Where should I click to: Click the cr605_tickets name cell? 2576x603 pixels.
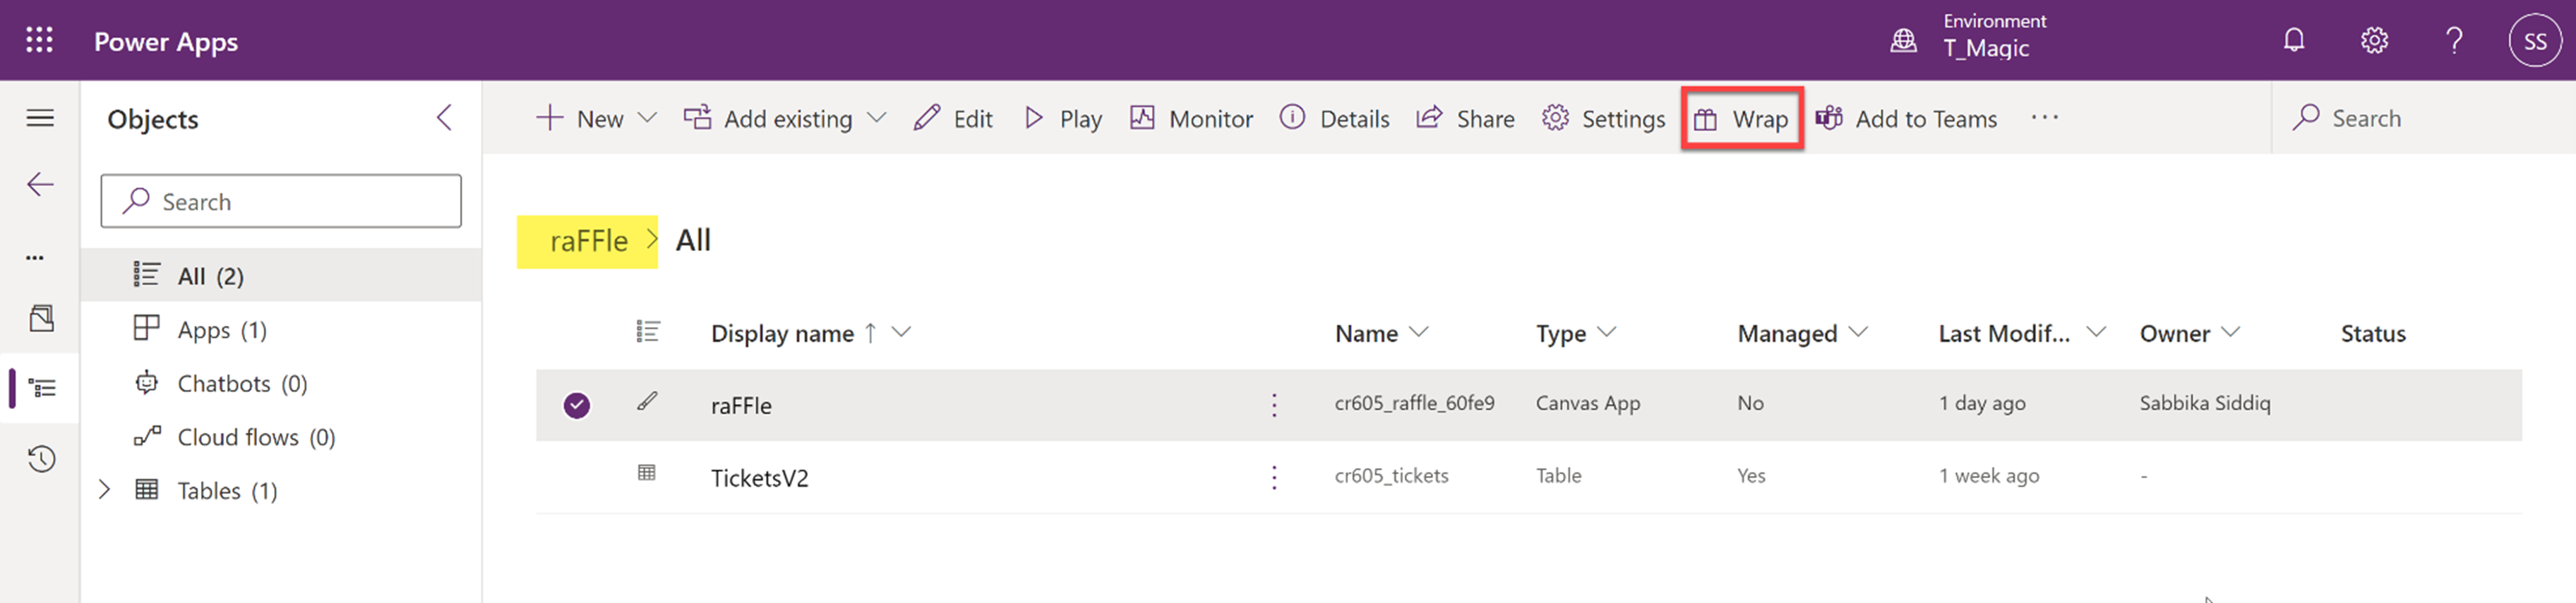[x=1391, y=475]
